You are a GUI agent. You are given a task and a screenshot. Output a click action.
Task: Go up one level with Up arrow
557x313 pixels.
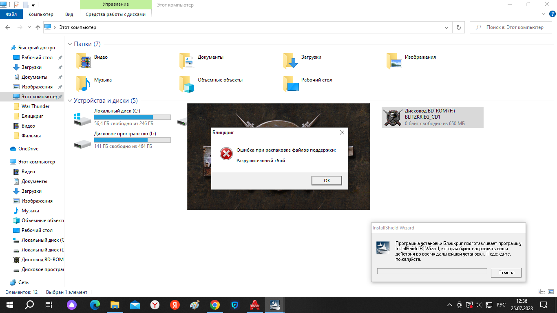pos(38,27)
